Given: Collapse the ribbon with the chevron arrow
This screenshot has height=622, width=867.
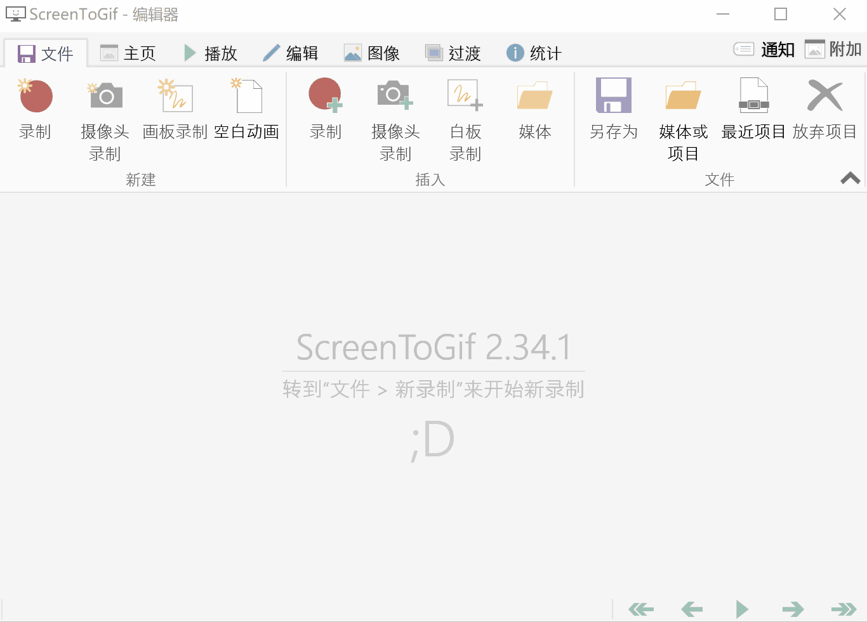Looking at the screenshot, I should (850, 178).
